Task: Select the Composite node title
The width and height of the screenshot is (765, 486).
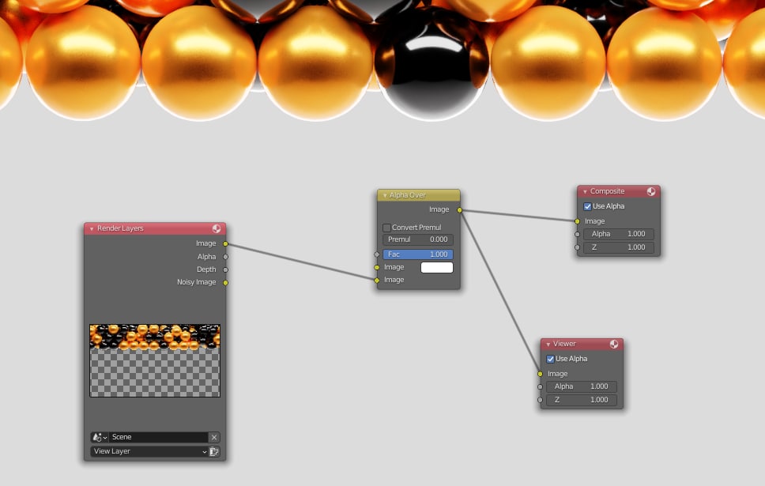Action: point(607,191)
